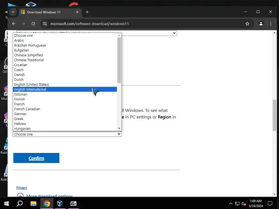Open a new tab with plus button

87,12
